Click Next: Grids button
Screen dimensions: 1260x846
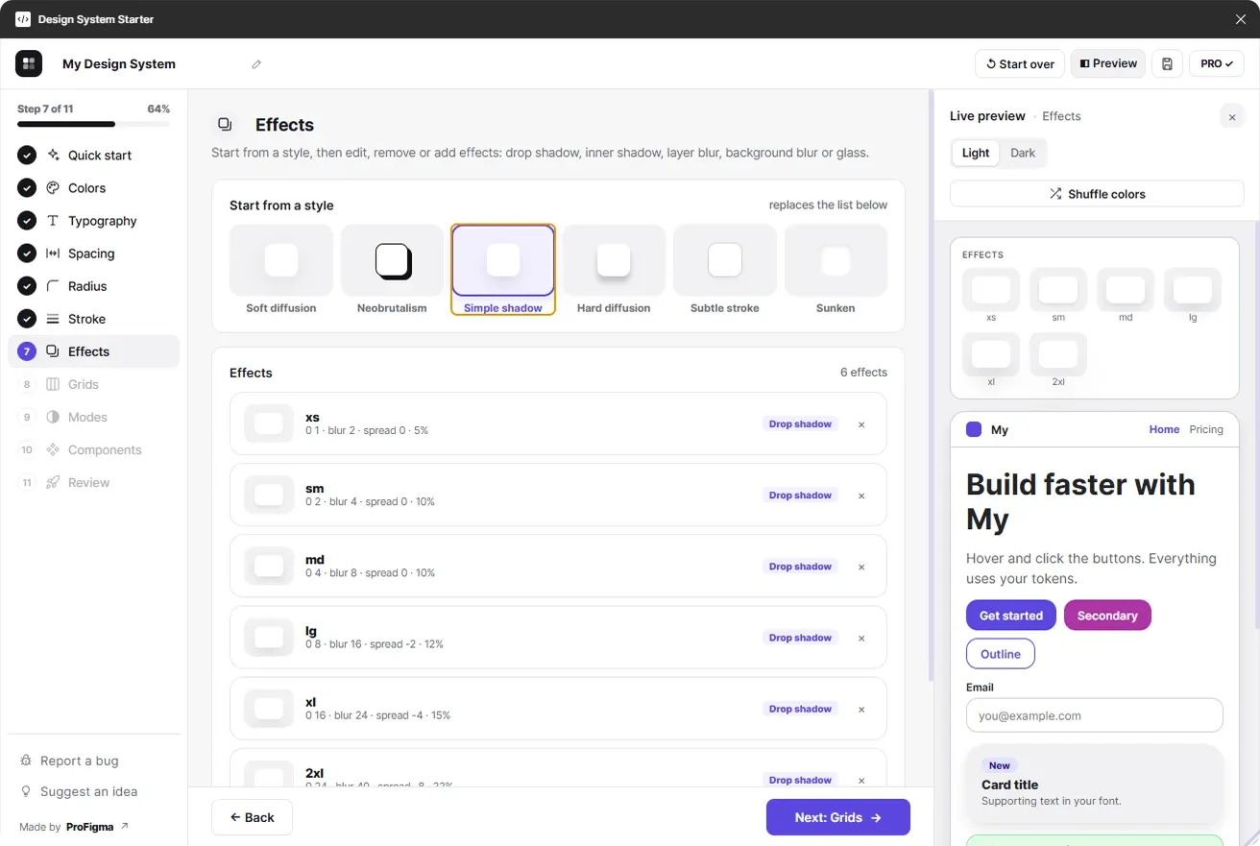pos(838,817)
